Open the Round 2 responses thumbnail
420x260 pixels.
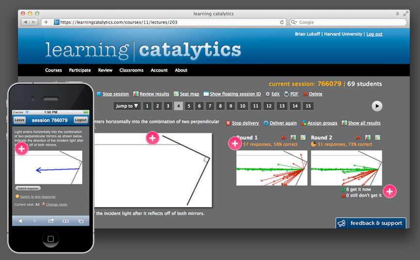[346, 168]
